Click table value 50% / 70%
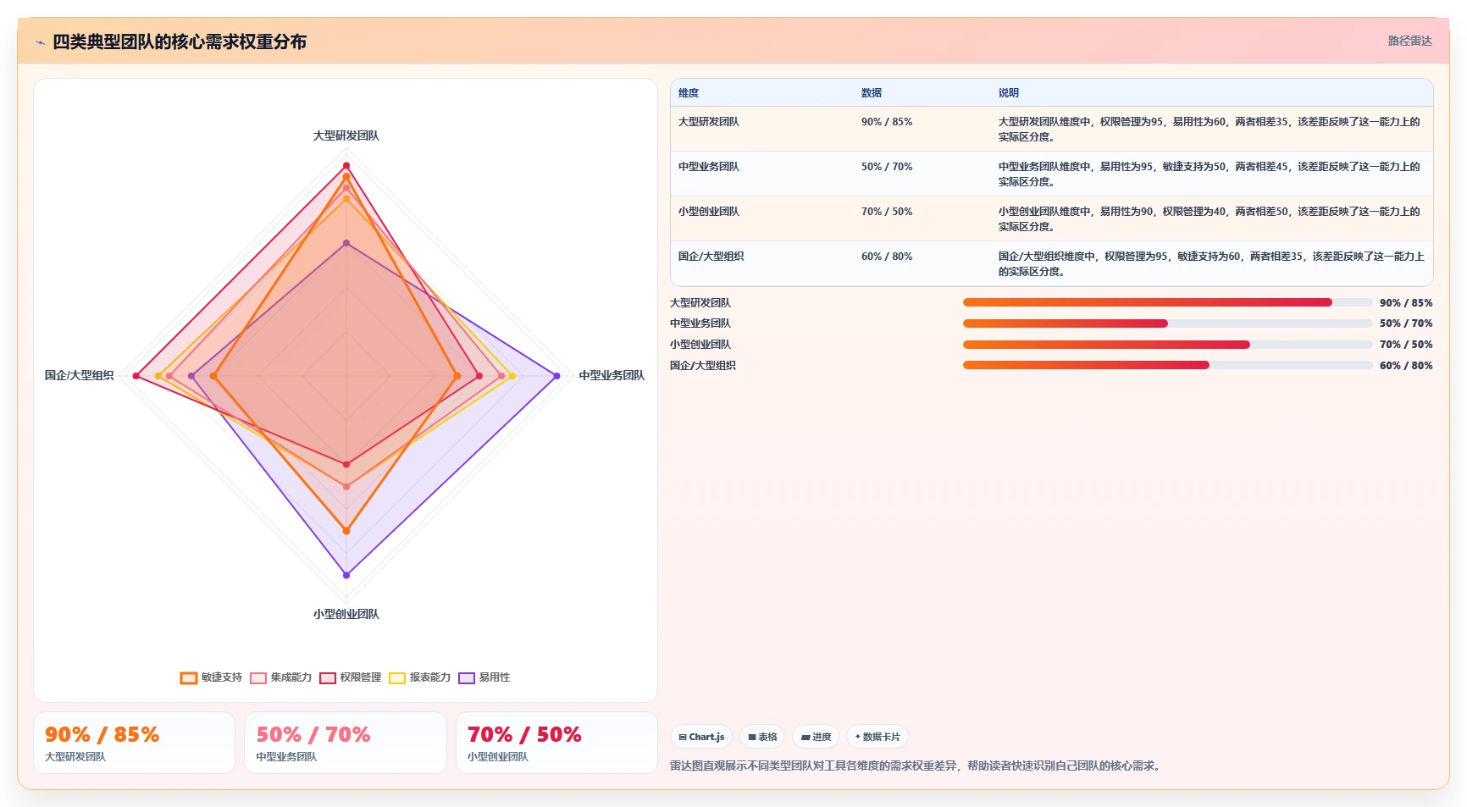 point(887,167)
